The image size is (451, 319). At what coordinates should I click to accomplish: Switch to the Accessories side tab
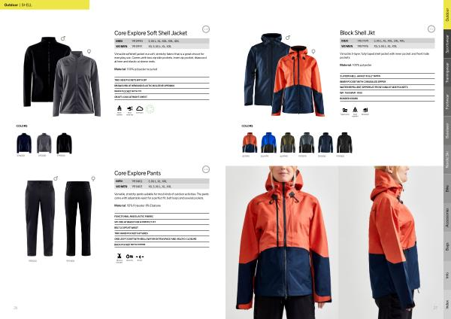[447, 217]
